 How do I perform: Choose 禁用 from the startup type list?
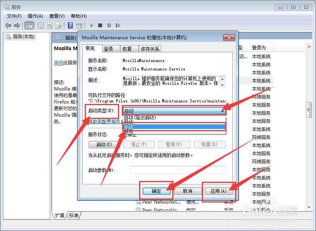coord(174,132)
